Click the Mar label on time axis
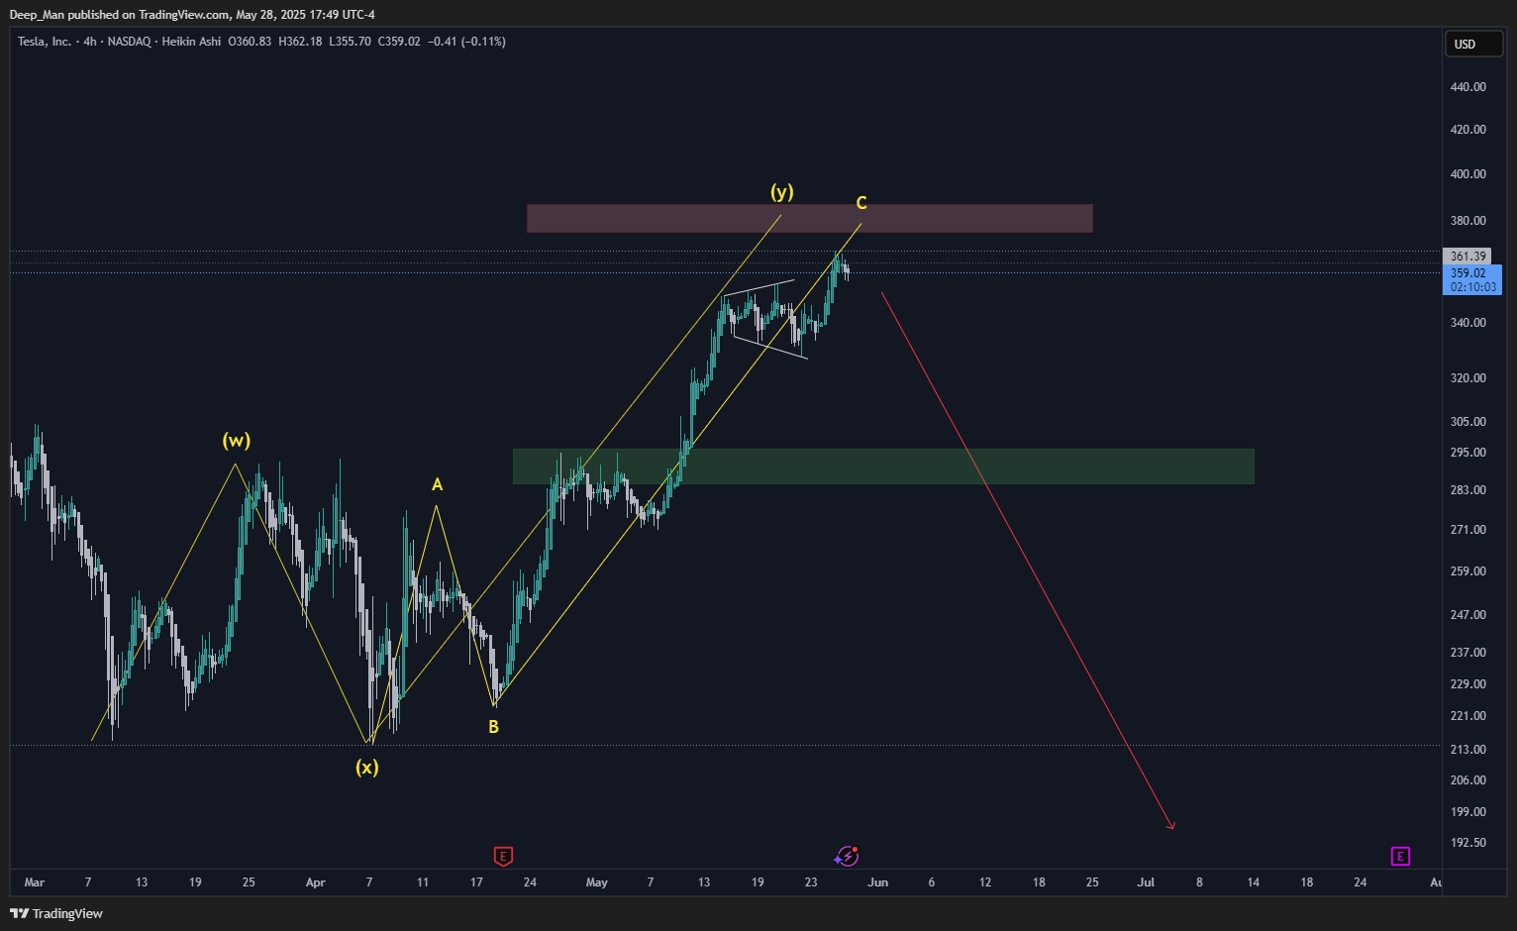 click(x=35, y=882)
